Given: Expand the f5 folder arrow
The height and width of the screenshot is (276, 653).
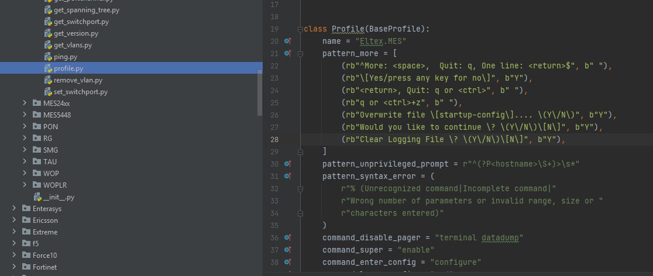Looking at the screenshot, I should pos(14,243).
